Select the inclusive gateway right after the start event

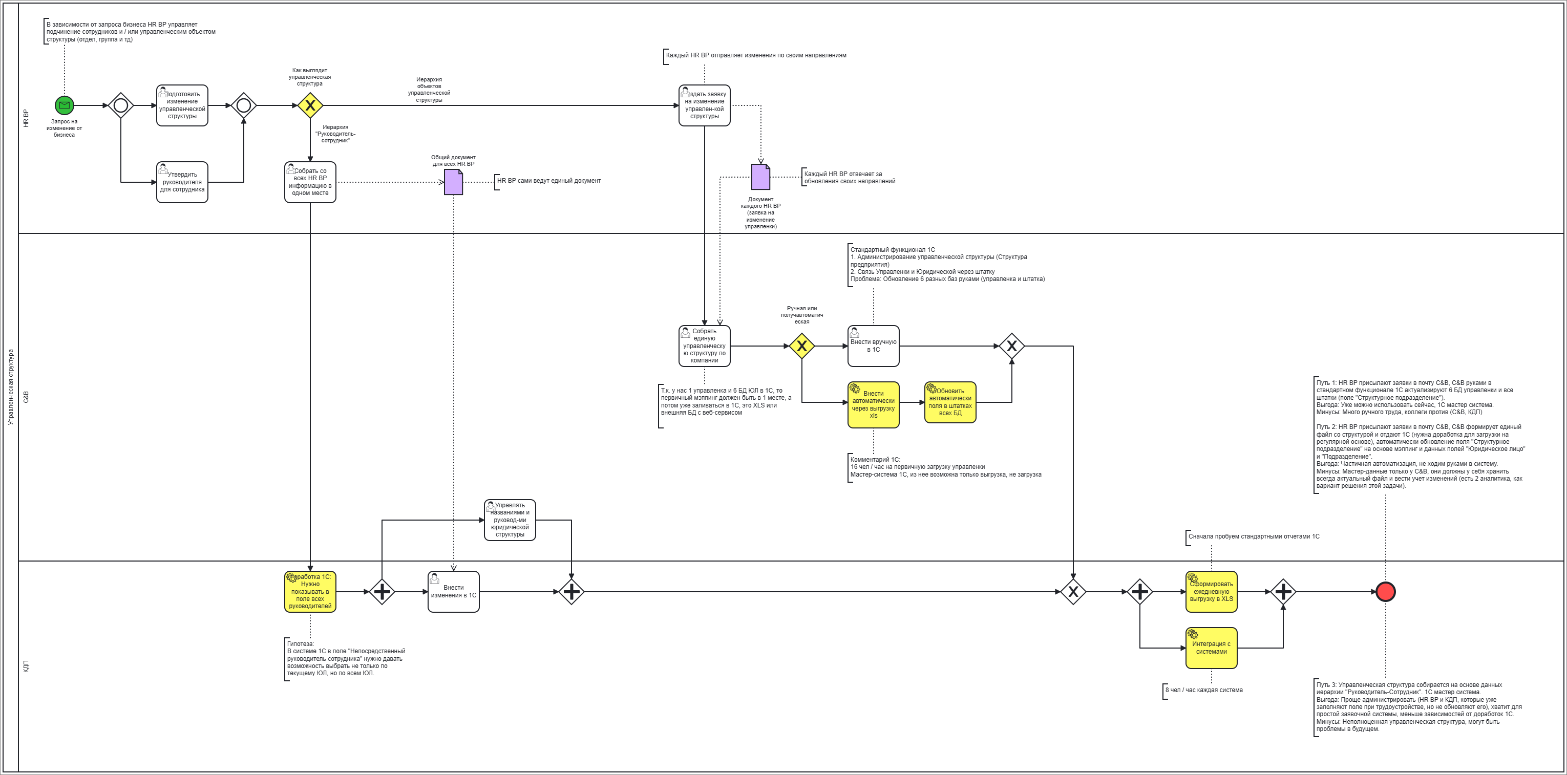point(120,106)
